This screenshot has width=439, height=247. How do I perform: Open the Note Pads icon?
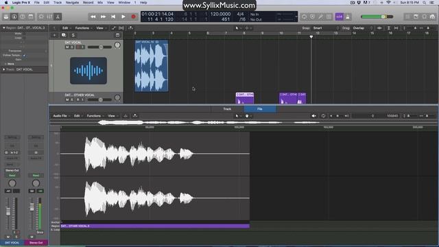(416, 16)
